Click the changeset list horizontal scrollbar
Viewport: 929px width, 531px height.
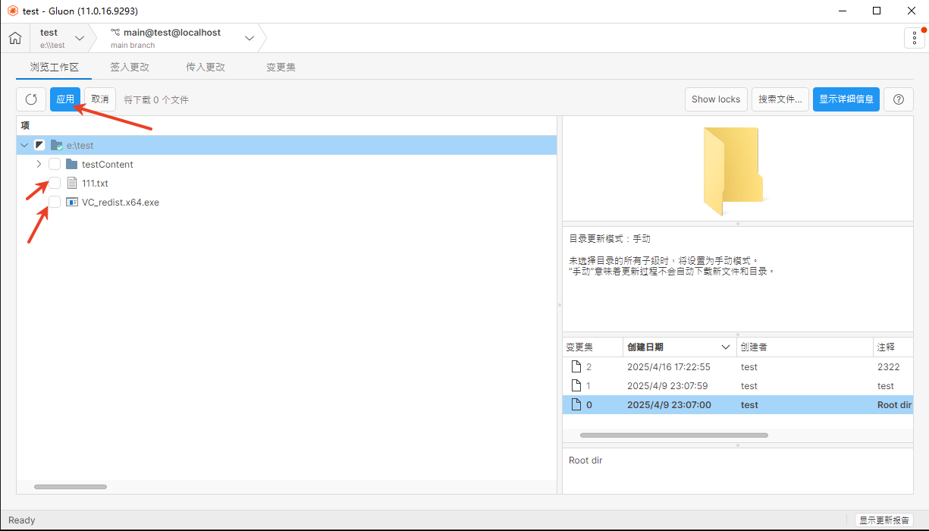pyautogui.click(x=673, y=435)
